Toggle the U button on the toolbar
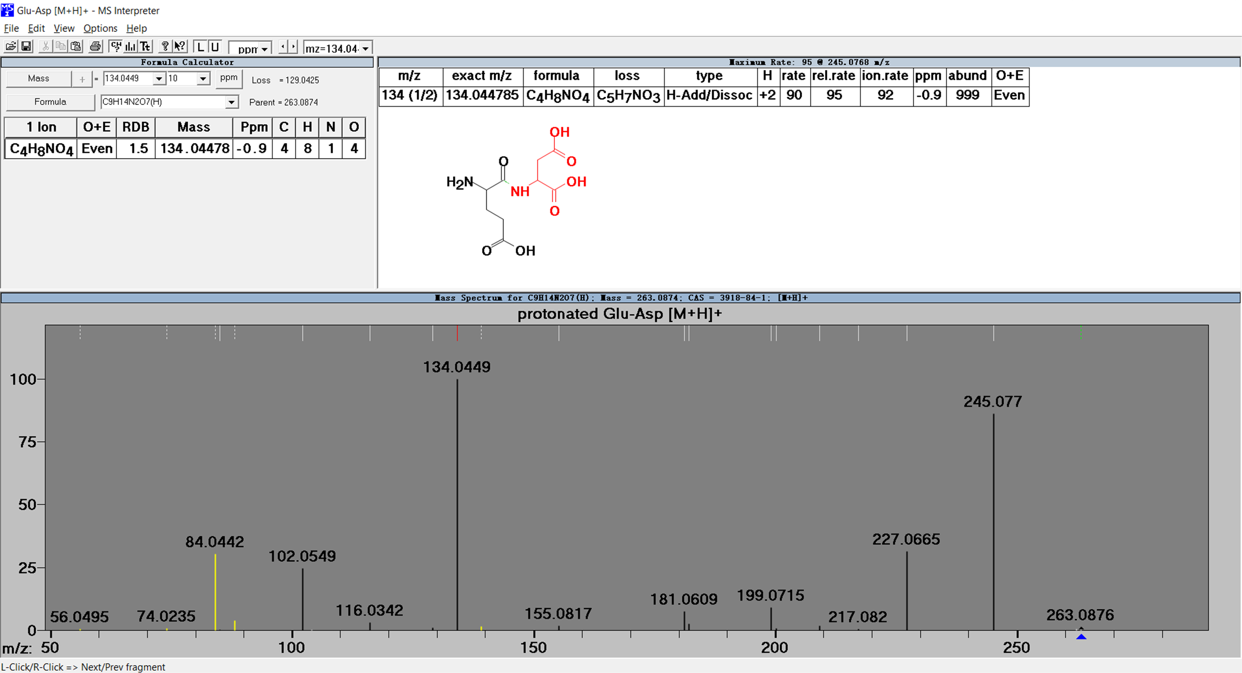The image size is (1242, 673). tap(215, 47)
